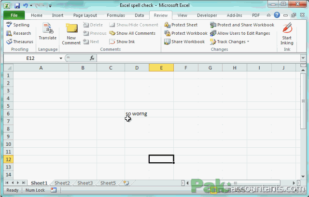The width and height of the screenshot is (309, 197).
Task: Open the File tab
Action: point(14,15)
